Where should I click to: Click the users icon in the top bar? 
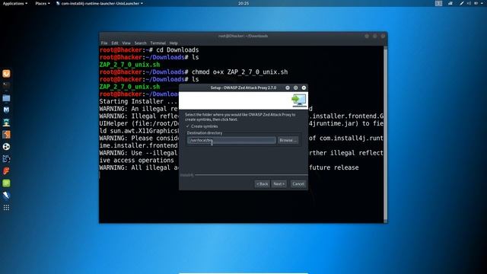point(450,3)
